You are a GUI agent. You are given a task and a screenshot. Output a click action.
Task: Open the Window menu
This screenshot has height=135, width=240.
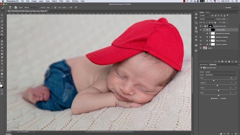pos(75,1)
